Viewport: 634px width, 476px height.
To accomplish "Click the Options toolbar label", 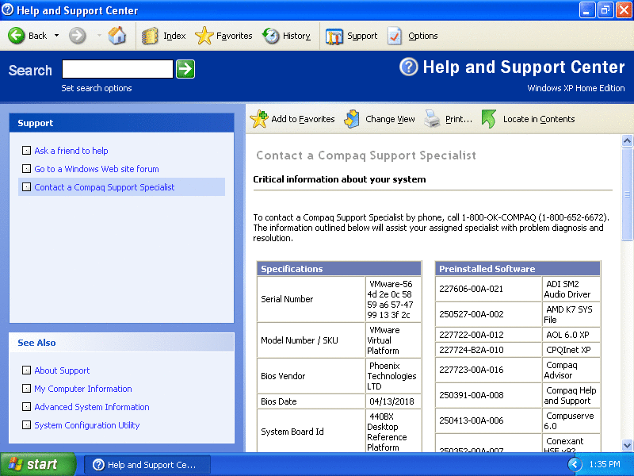I will coord(423,36).
